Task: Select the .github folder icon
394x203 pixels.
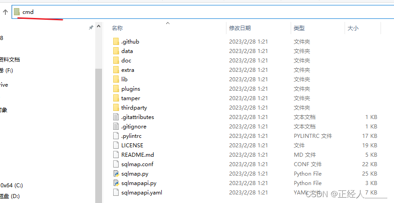Action: point(116,42)
